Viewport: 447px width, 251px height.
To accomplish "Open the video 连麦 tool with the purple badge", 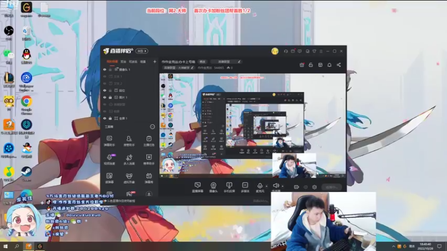I will [x=110, y=160].
